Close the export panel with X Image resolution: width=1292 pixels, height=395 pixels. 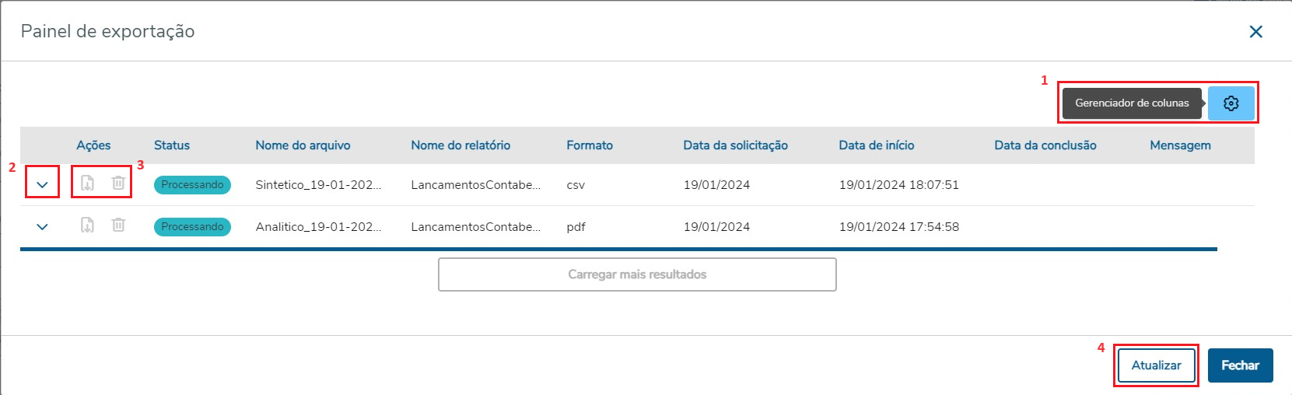click(x=1255, y=32)
